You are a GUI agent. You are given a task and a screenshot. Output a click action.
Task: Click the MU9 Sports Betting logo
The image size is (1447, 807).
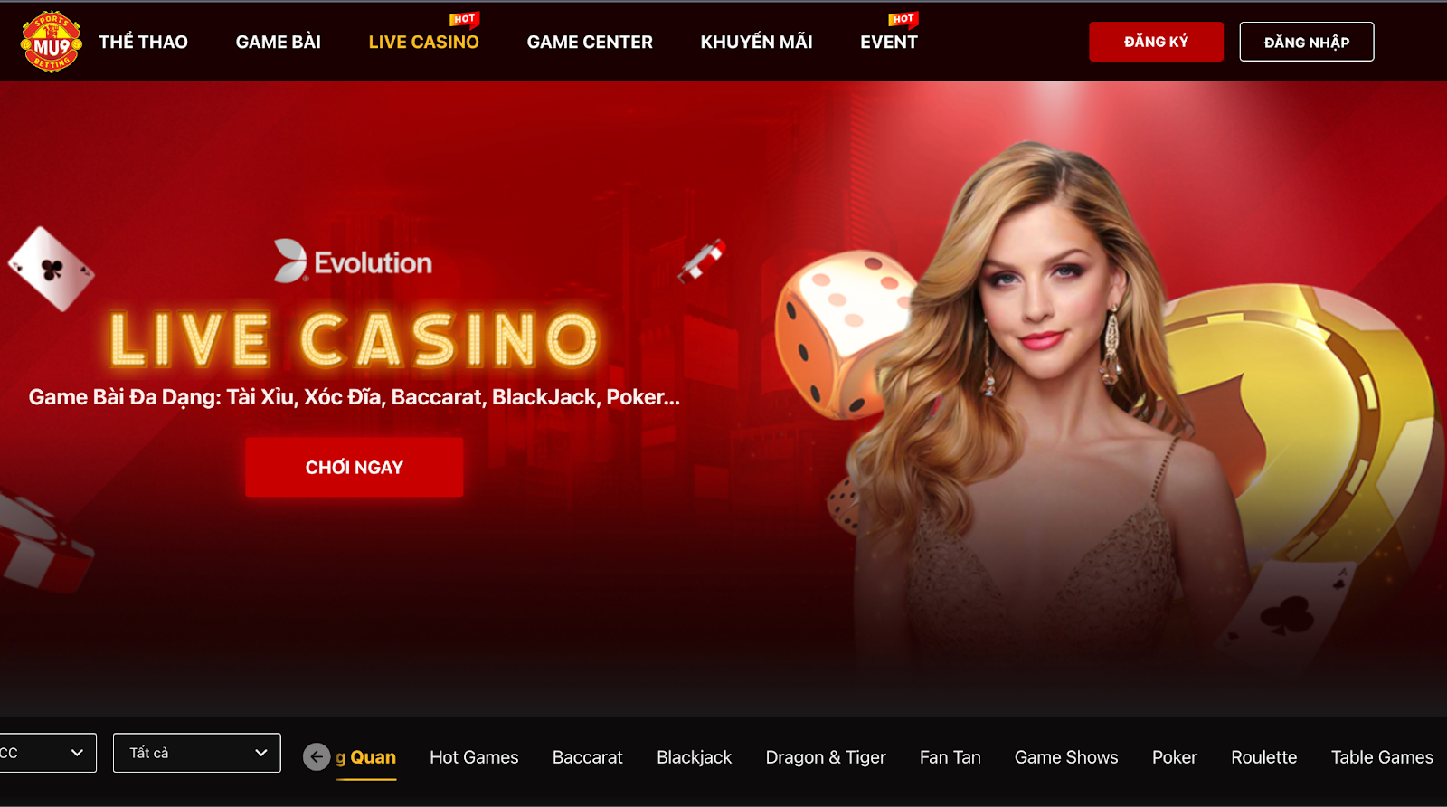[52, 42]
